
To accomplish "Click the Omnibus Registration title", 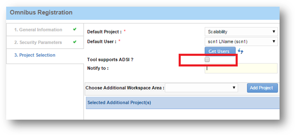I will pos(41,13).
